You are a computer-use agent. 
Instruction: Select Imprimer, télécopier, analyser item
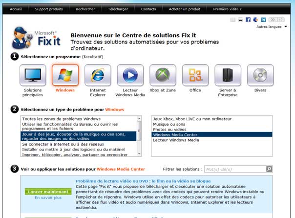[79, 154]
